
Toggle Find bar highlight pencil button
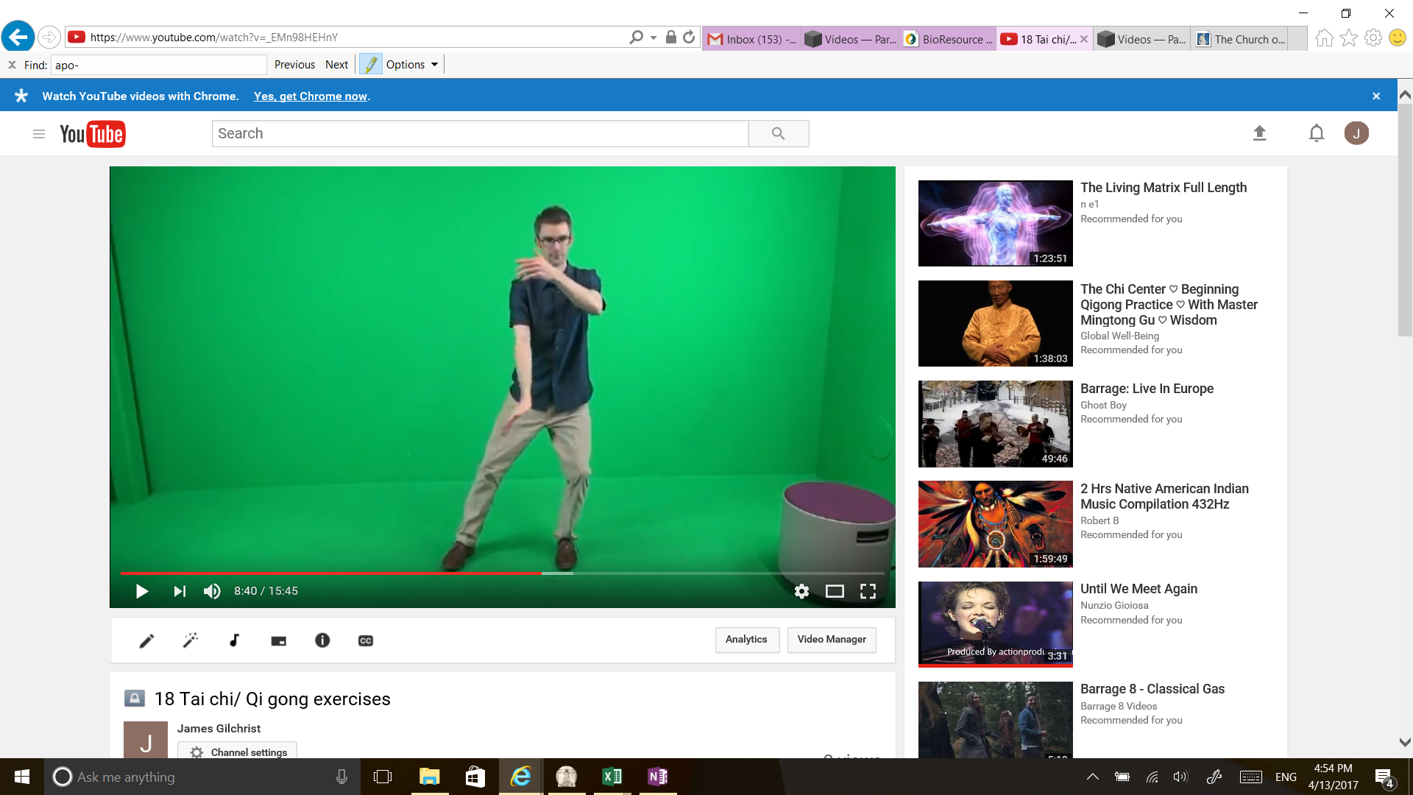pos(371,65)
